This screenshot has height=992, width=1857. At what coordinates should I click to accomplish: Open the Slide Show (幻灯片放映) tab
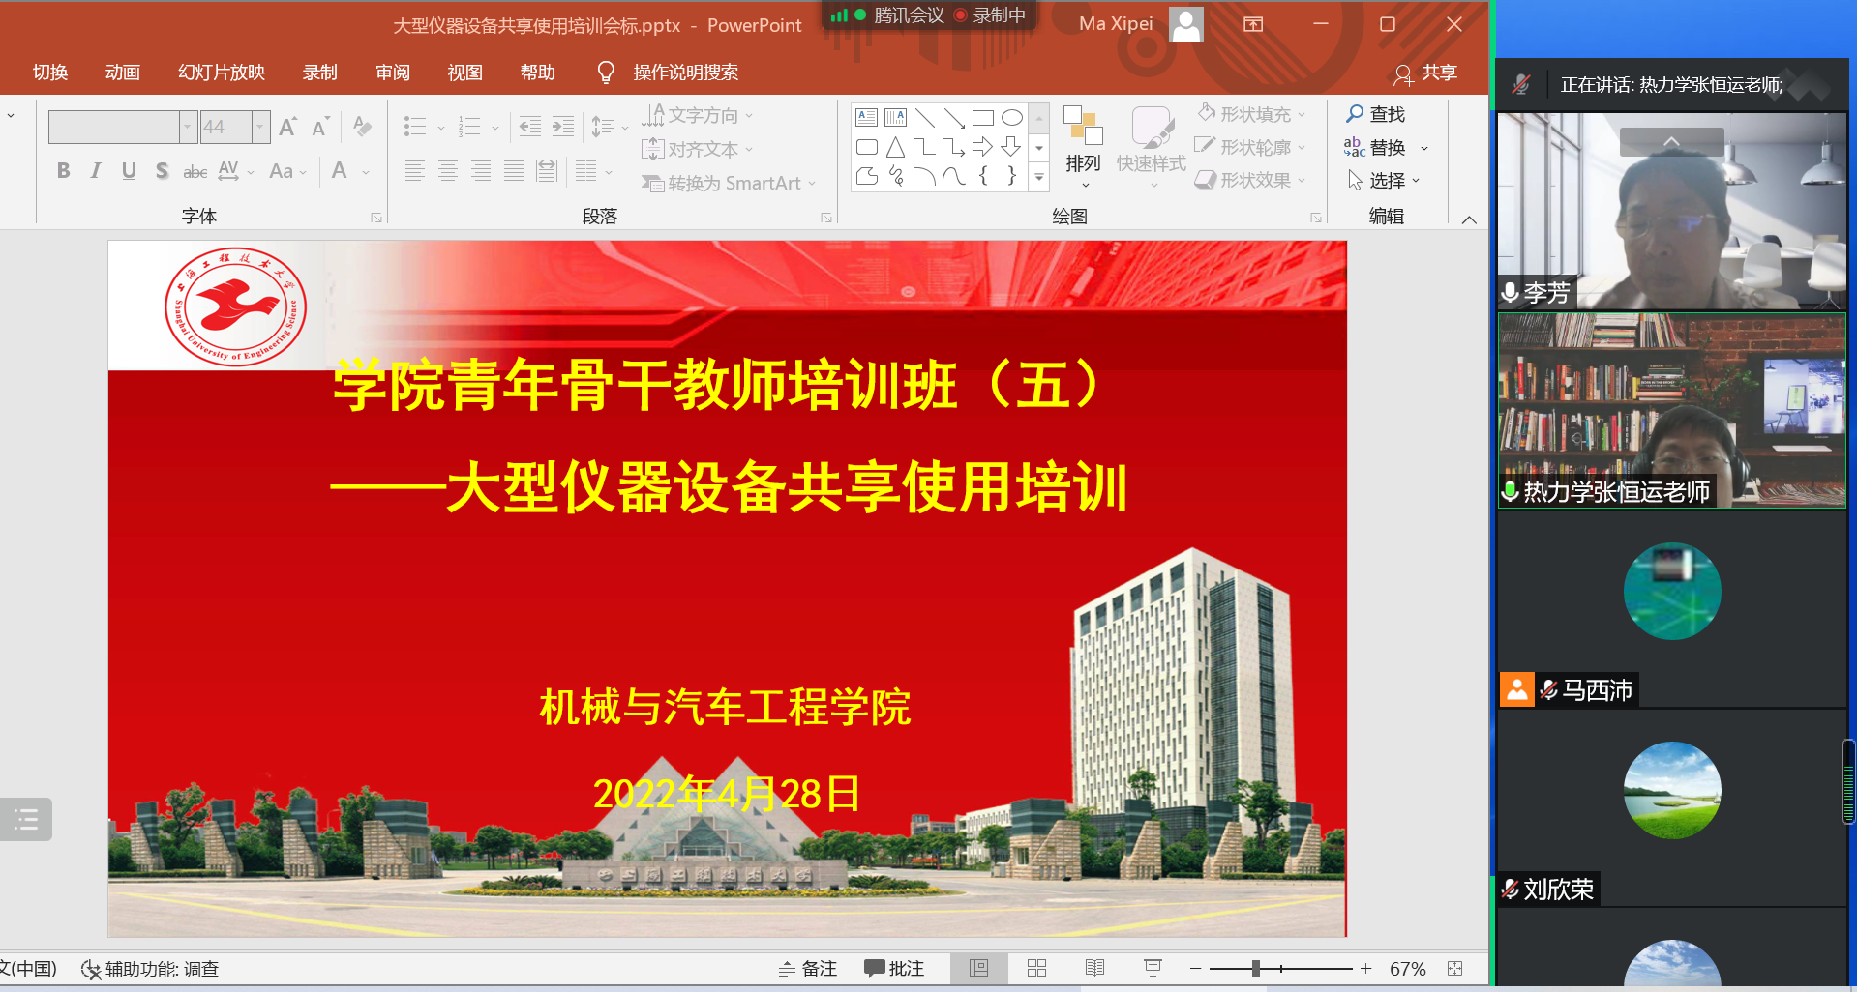(221, 73)
